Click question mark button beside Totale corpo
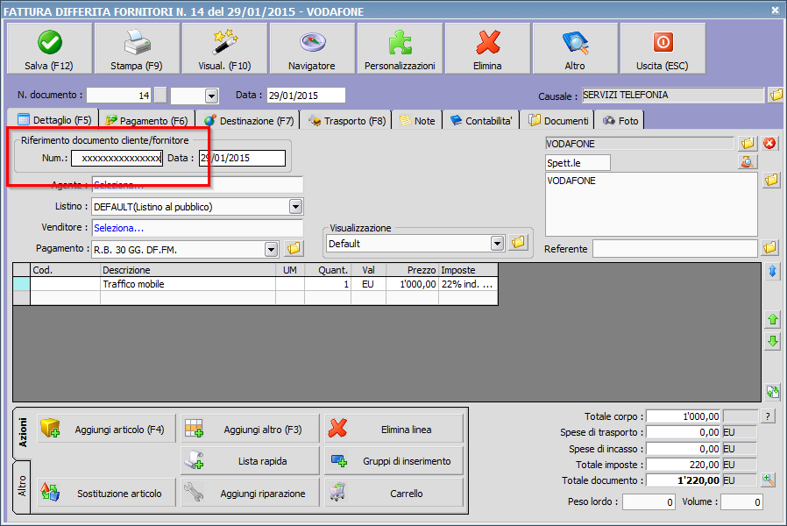 click(x=768, y=416)
